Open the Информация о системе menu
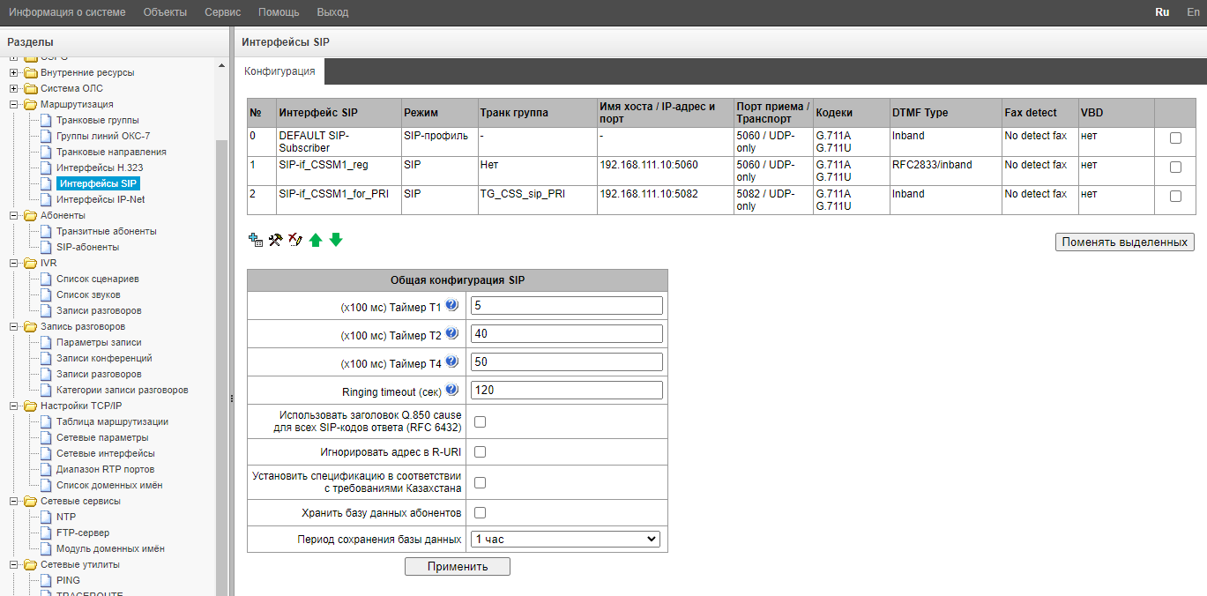 [67, 12]
